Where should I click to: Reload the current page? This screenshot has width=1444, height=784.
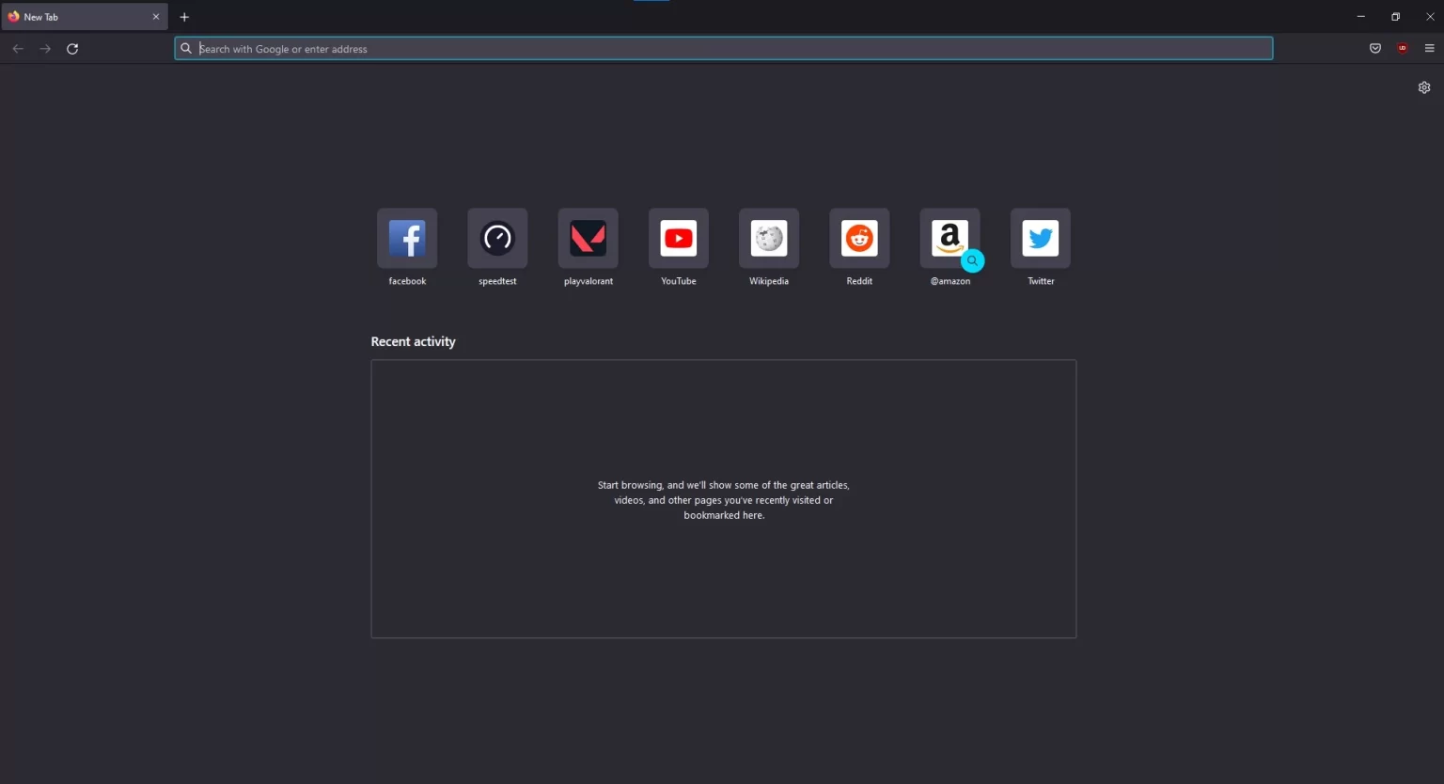click(x=72, y=49)
